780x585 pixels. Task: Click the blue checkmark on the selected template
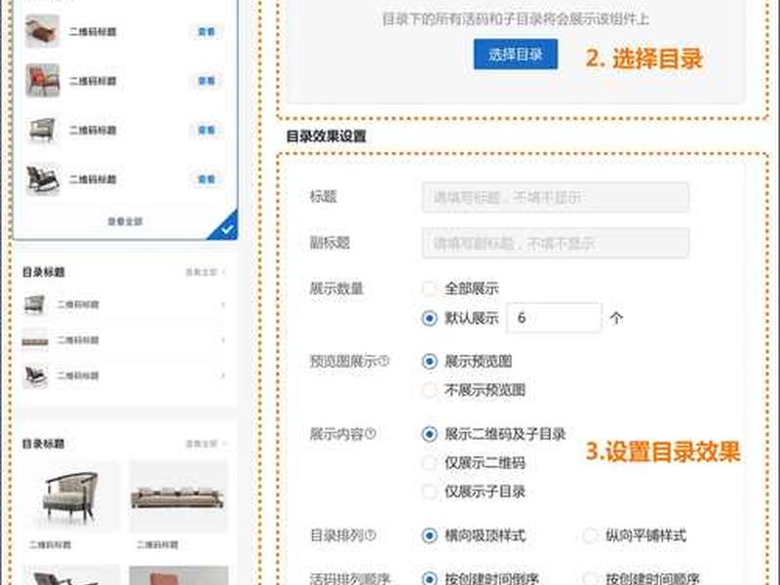[x=225, y=228]
